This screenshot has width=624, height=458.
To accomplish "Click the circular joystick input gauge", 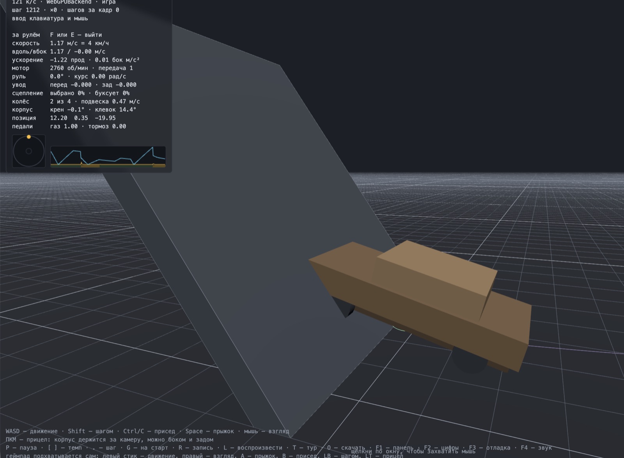I will coord(29,151).
